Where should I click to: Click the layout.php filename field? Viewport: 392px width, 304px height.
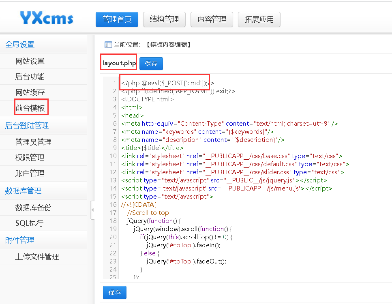(119, 63)
